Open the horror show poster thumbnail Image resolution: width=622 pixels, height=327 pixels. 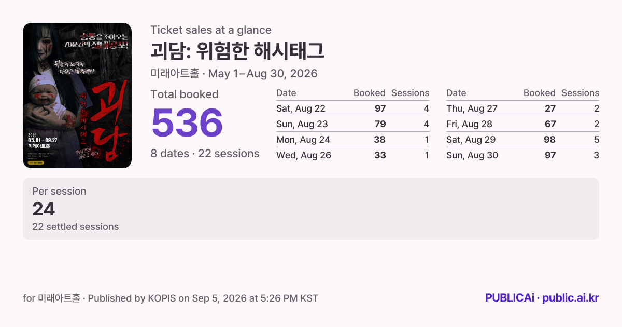[77, 96]
